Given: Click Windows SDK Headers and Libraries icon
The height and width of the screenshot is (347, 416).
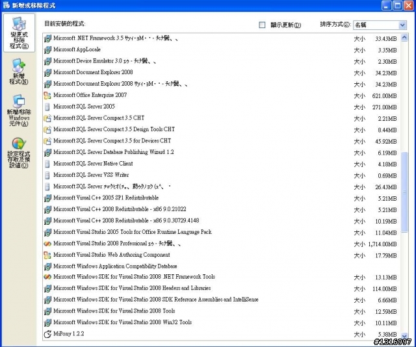Looking at the screenshot, I should coord(47,288).
